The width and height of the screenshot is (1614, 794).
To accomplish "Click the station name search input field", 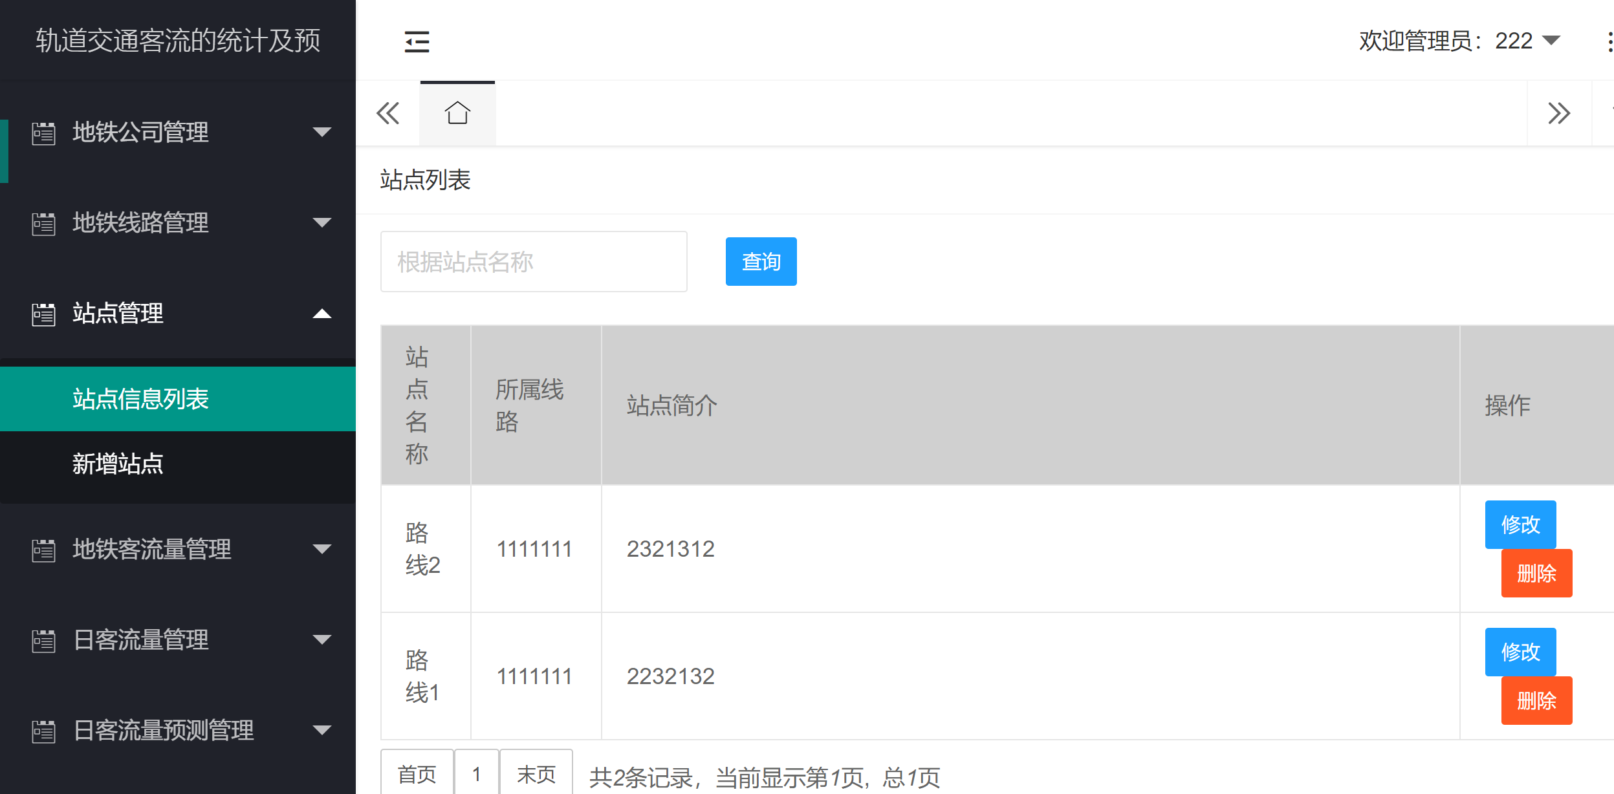I will pyautogui.click(x=533, y=261).
